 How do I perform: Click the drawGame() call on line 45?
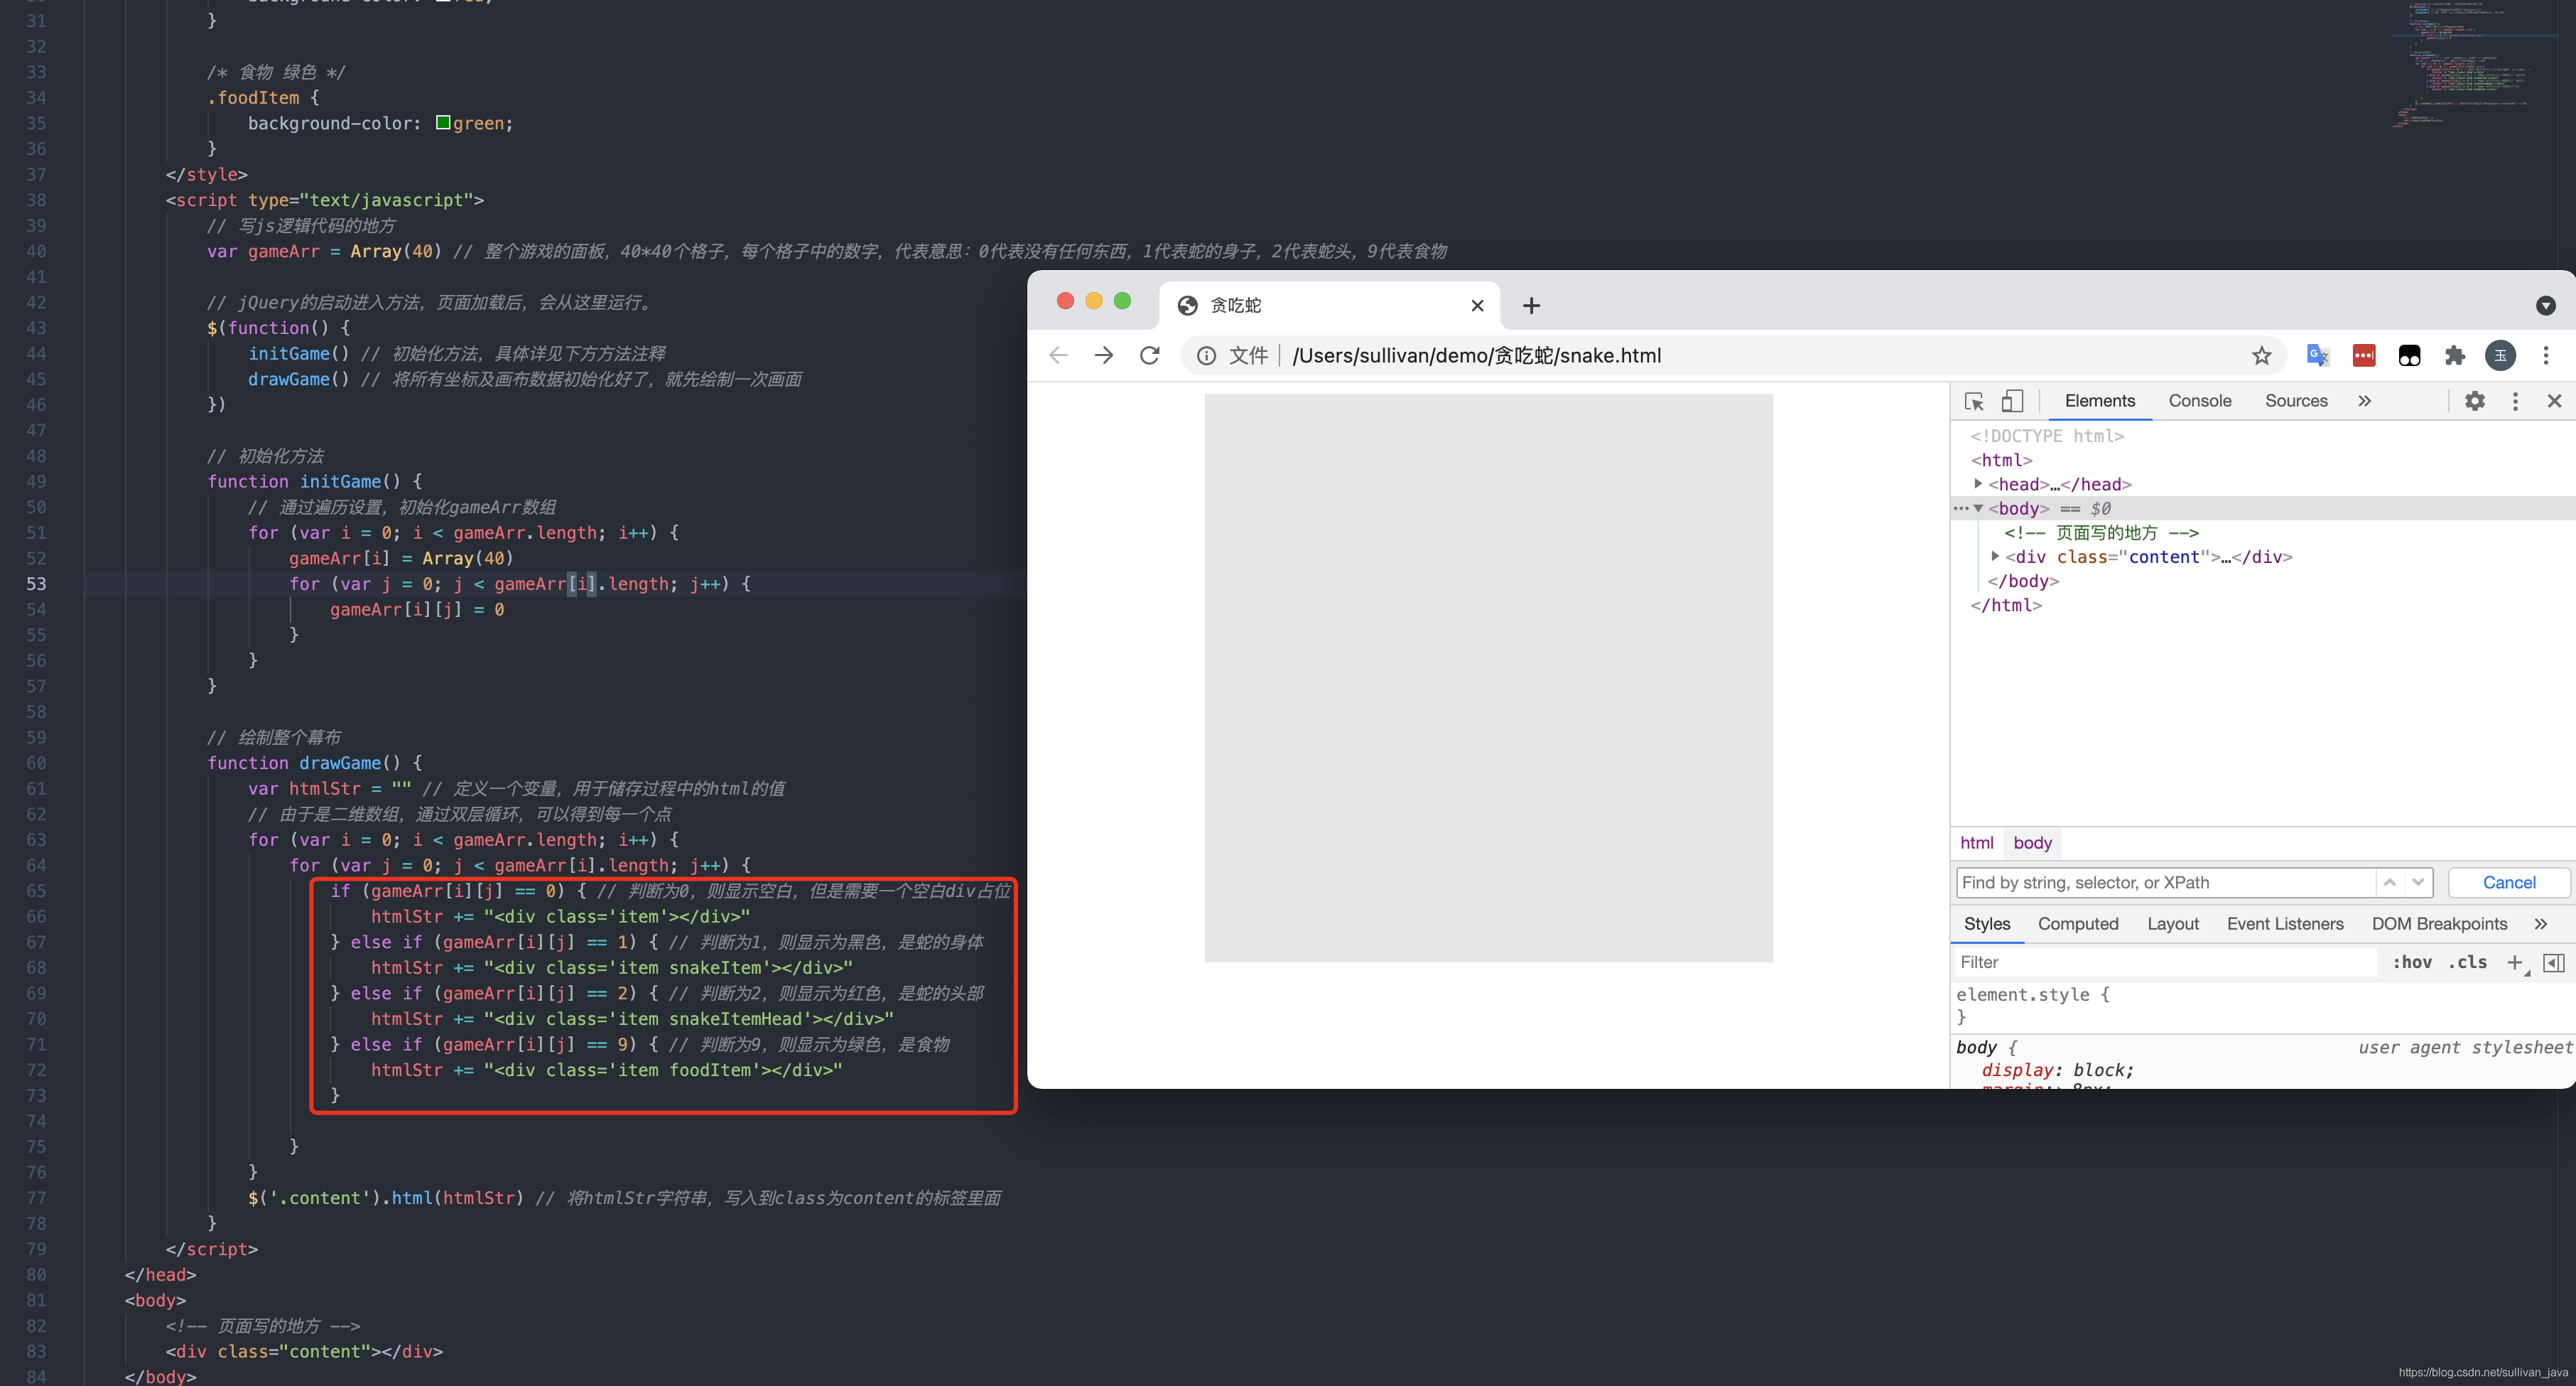pyautogui.click(x=299, y=380)
